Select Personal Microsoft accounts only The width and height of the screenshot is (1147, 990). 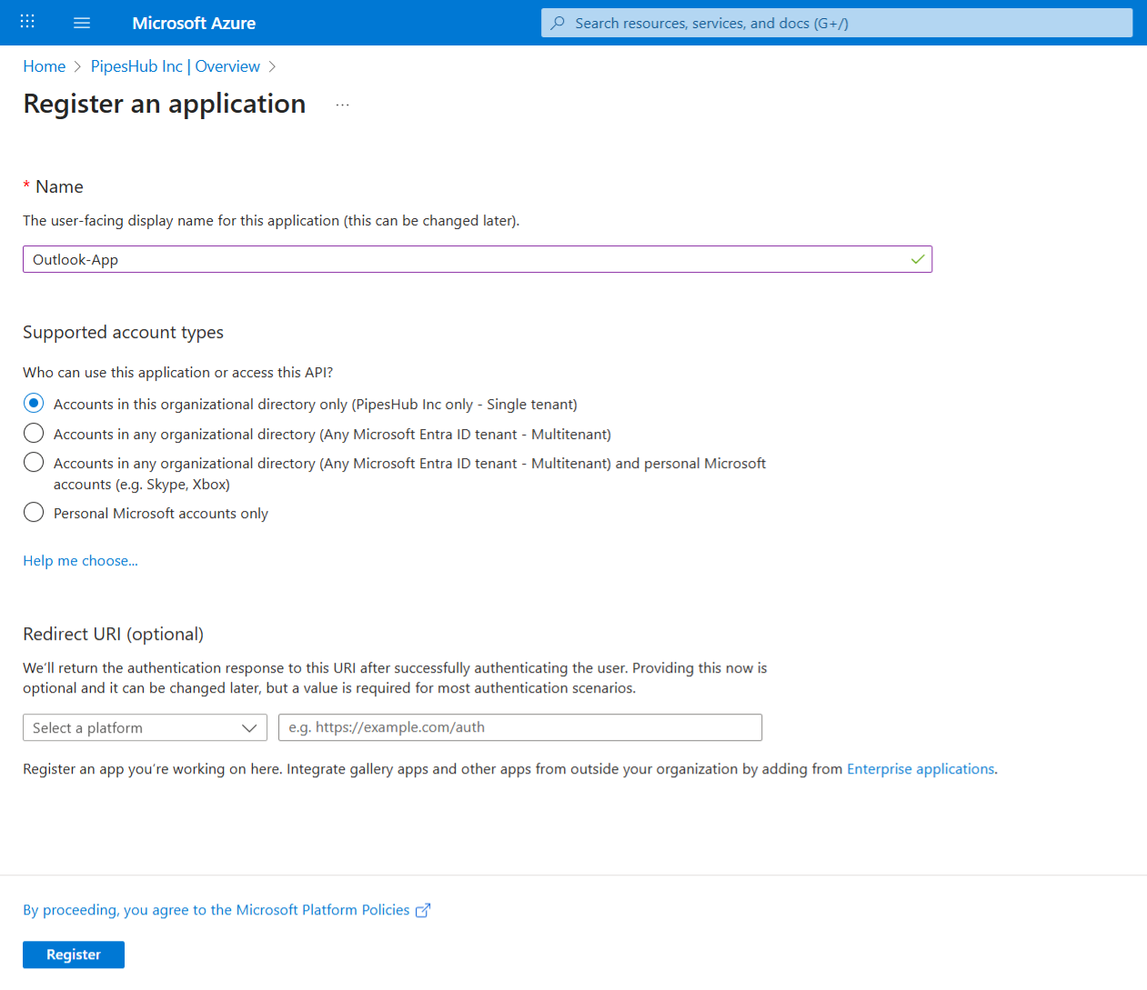(33, 512)
